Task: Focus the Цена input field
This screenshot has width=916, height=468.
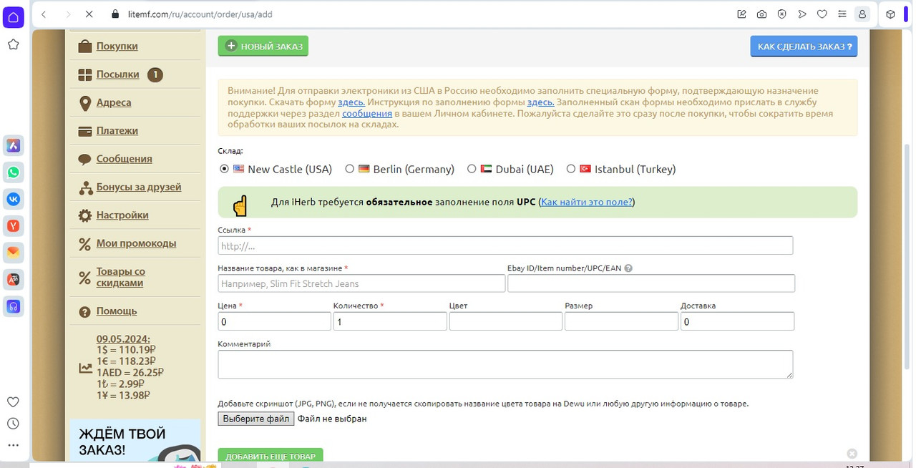Action: point(275,321)
